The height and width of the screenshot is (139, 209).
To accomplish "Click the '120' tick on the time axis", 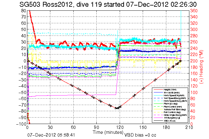I will [120, 127].
